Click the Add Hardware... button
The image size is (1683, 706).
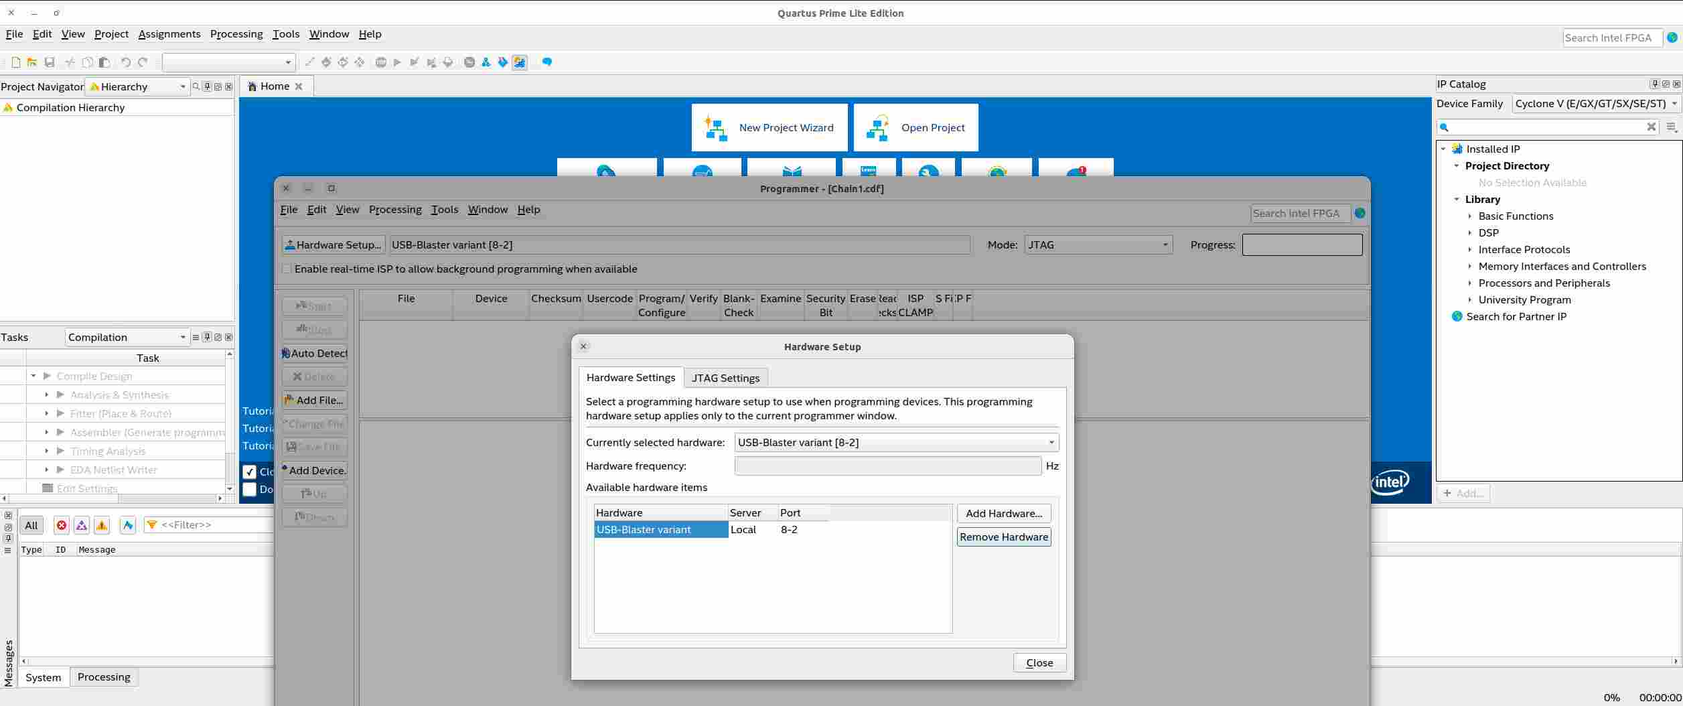1004,513
